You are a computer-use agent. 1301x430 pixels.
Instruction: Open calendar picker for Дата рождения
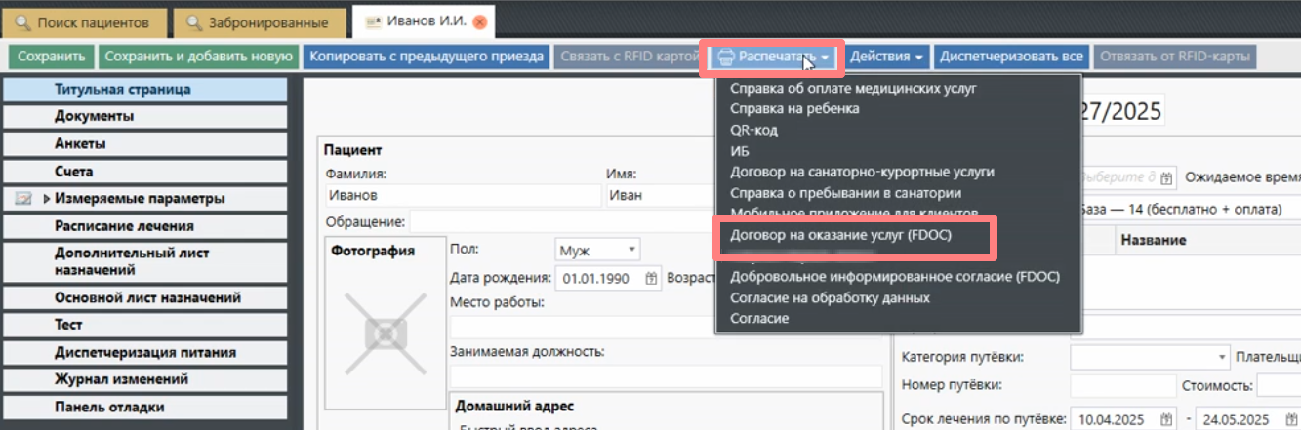click(652, 278)
